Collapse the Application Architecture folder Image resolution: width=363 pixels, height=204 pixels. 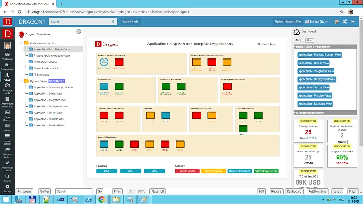[21, 43]
